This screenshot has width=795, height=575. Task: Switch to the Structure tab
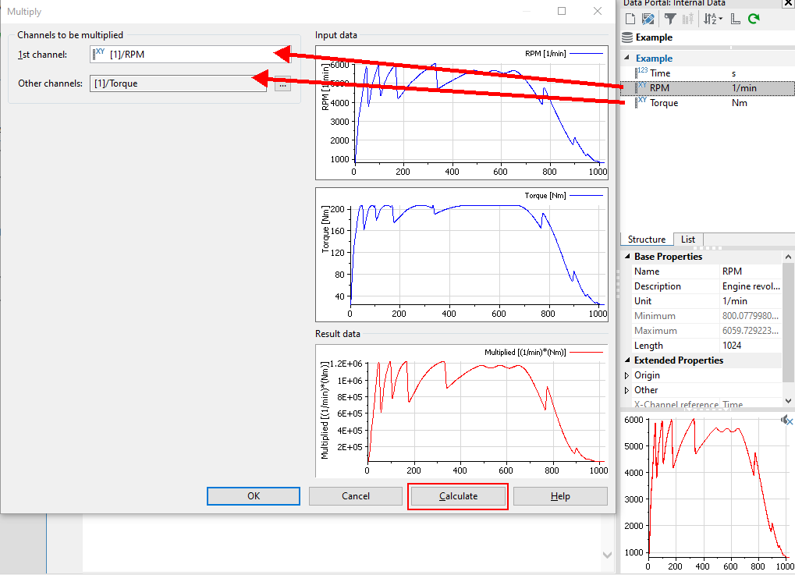coord(647,240)
